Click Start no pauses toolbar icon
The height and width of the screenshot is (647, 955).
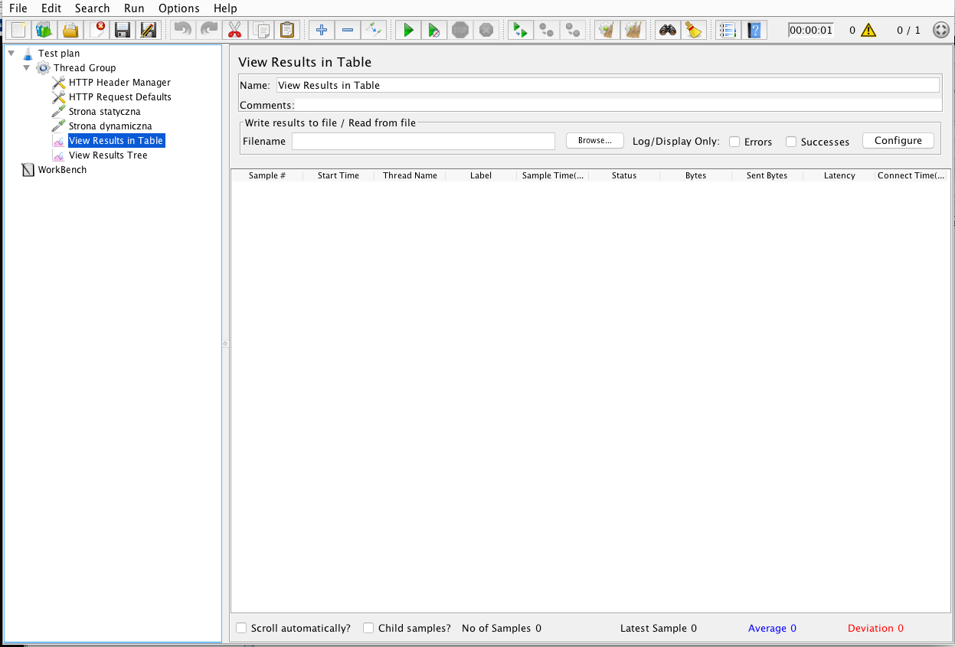click(x=433, y=30)
